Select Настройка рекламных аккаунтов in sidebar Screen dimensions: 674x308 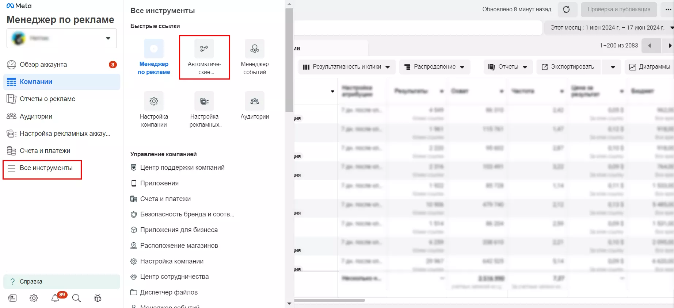(62, 134)
